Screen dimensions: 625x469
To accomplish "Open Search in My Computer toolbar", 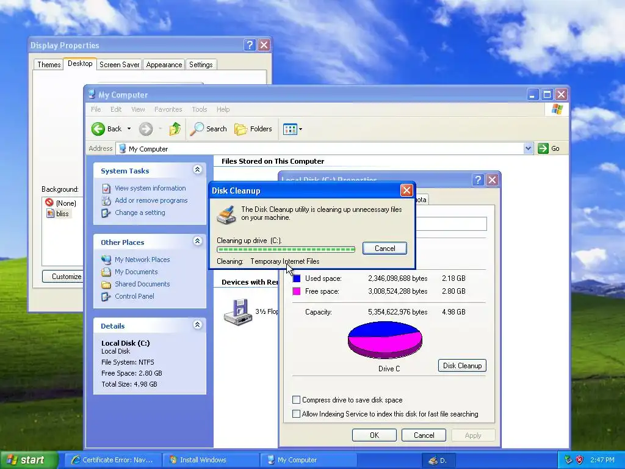I will pos(209,129).
